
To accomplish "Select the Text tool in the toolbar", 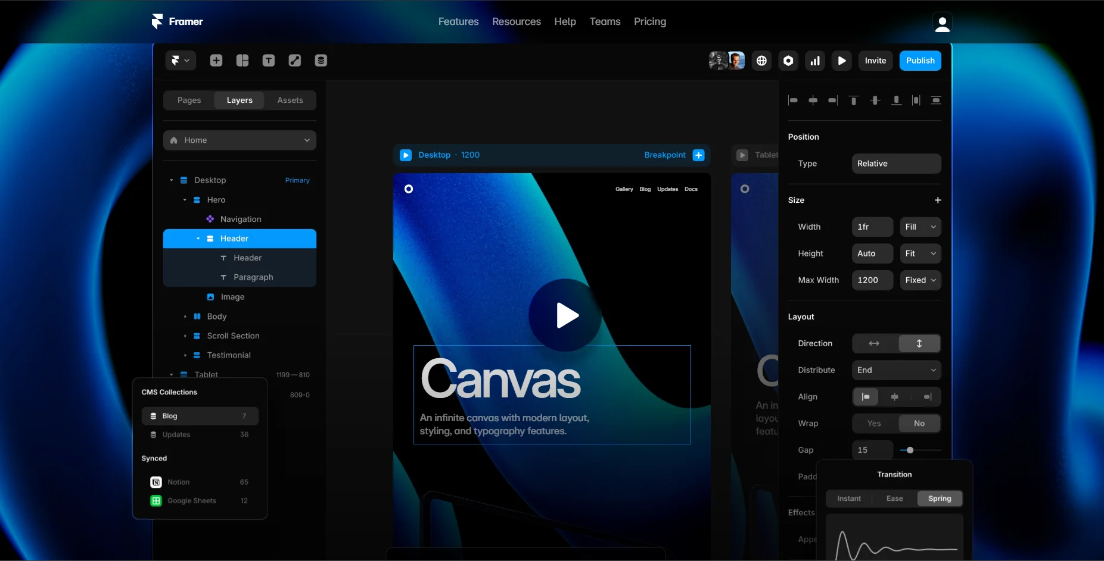I will pyautogui.click(x=269, y=60).
